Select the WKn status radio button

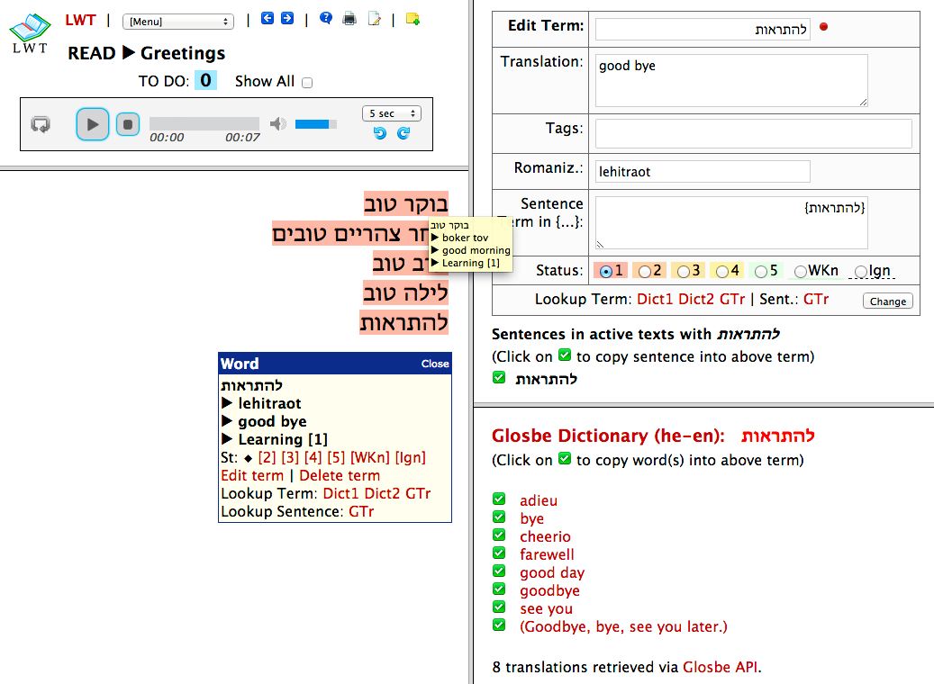point(801,272)
